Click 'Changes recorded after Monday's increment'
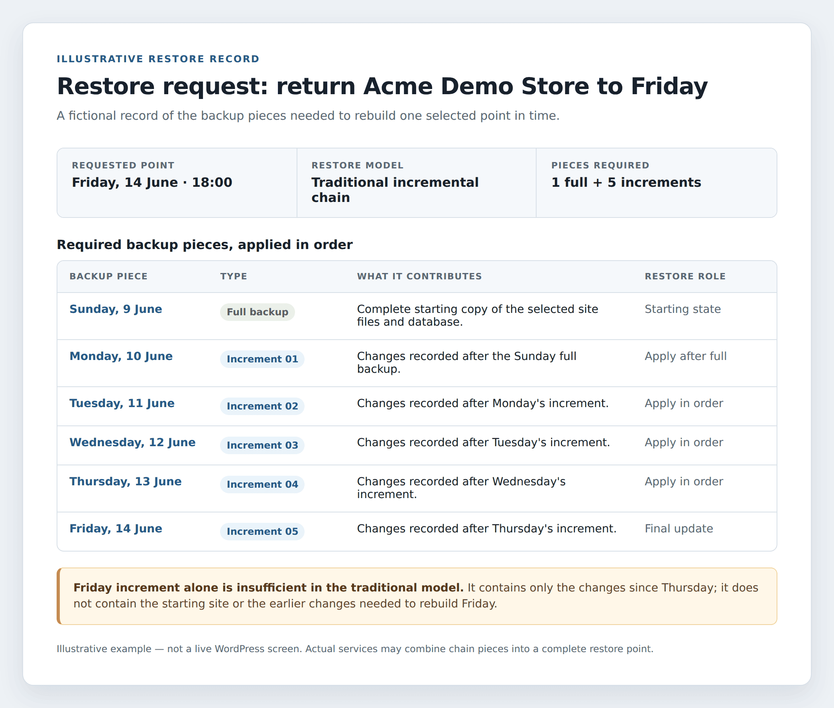This screenshot has height=708, width=834. coord(482,403)
